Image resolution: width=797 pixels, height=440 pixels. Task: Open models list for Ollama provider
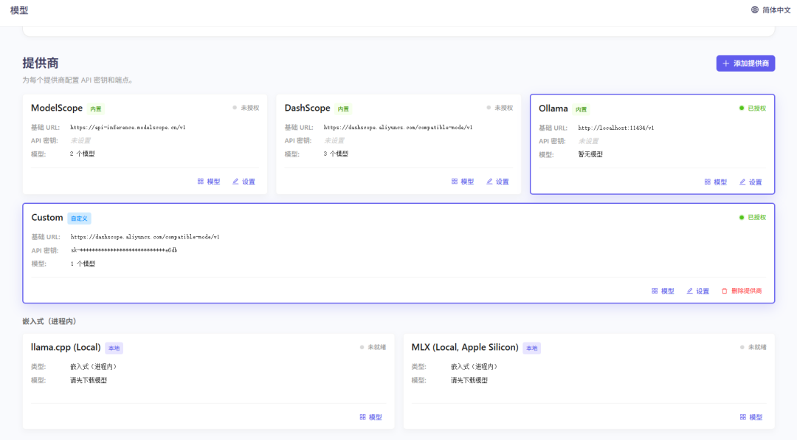pos(716,182)
